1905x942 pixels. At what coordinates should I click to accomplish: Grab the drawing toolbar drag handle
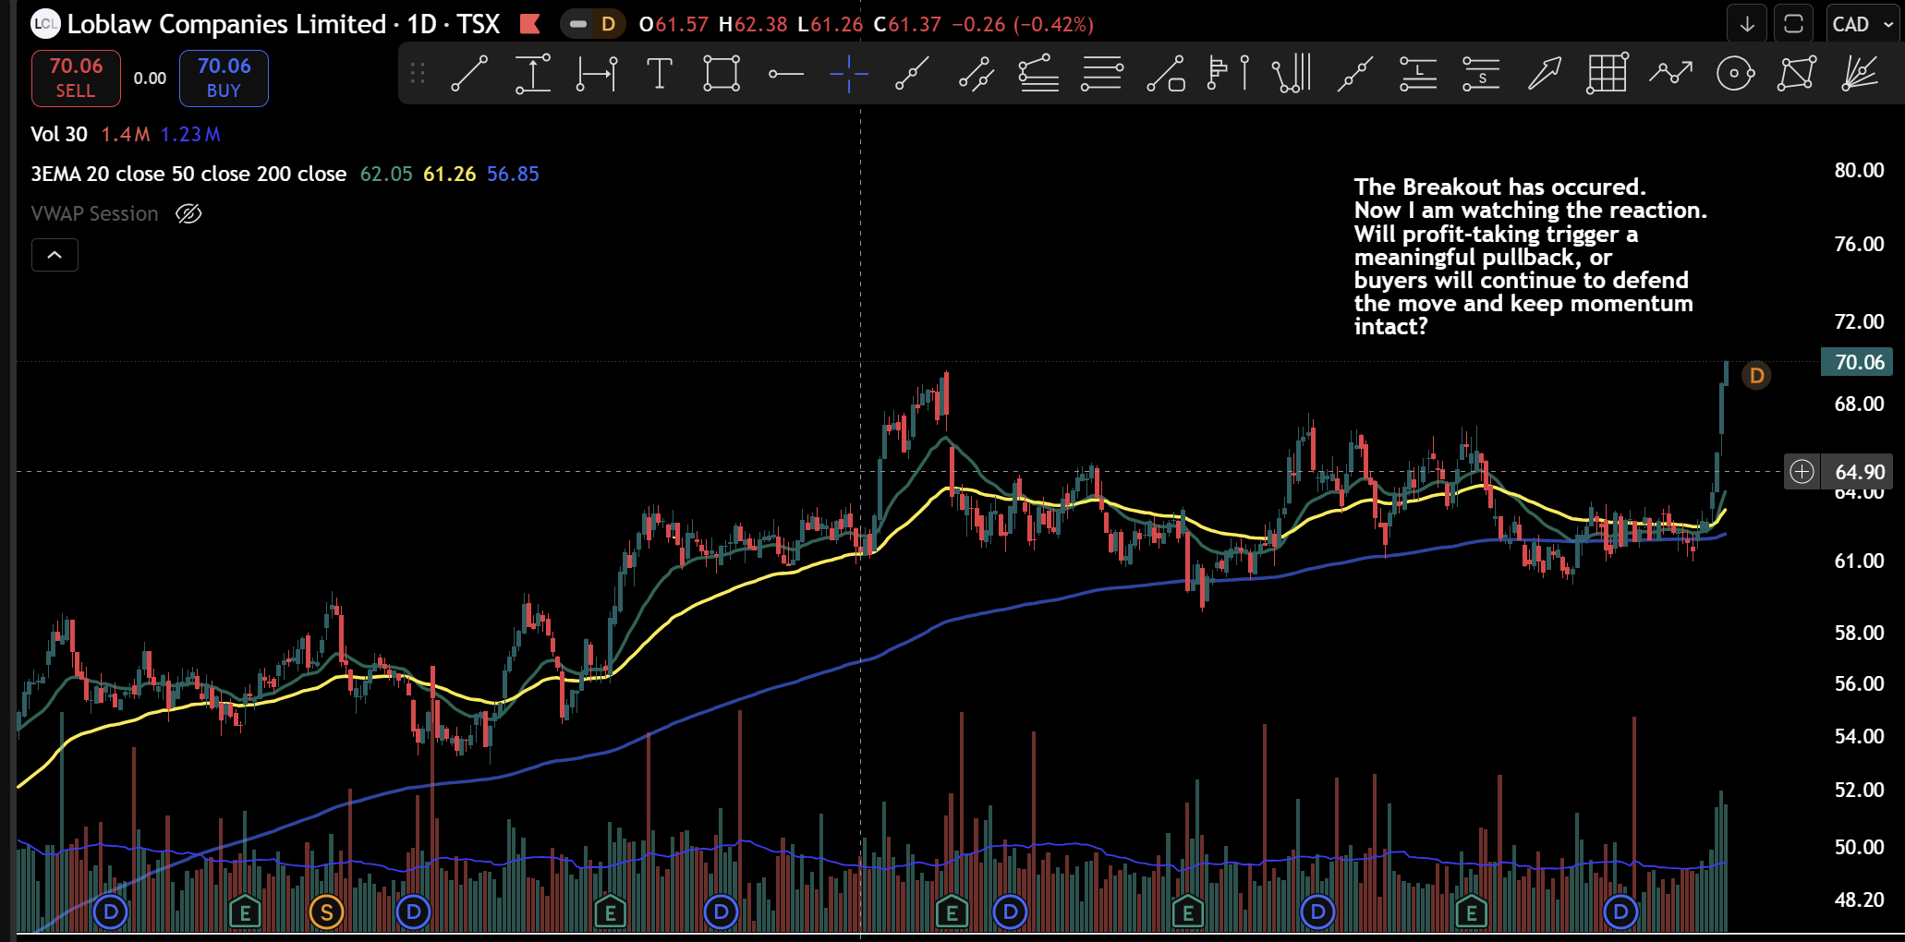pos(418,74)
